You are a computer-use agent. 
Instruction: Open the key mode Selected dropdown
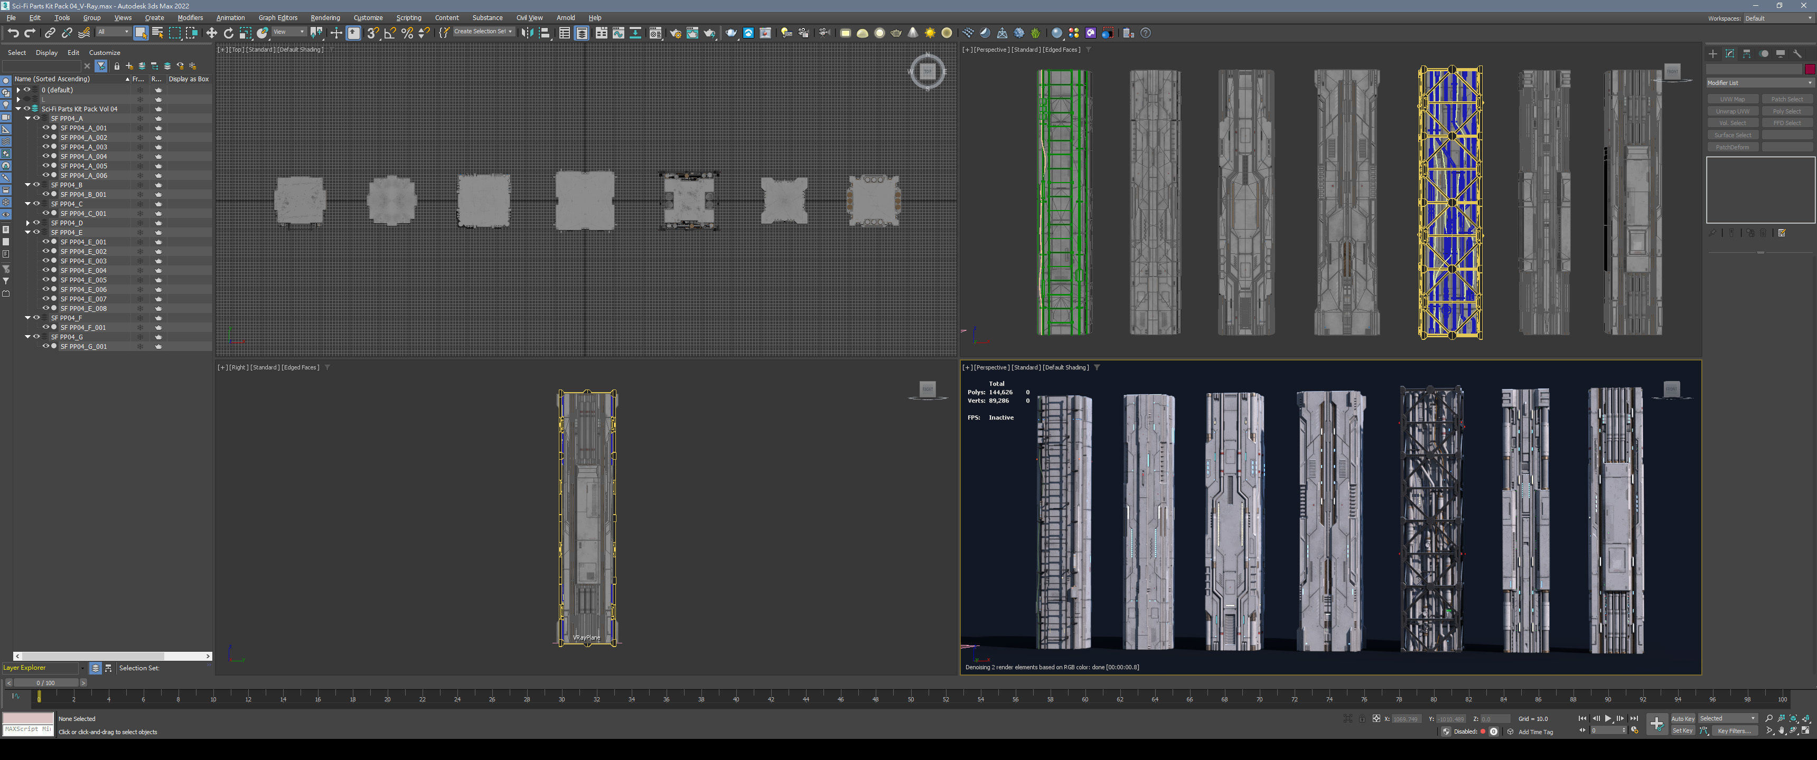point(1727,718)
